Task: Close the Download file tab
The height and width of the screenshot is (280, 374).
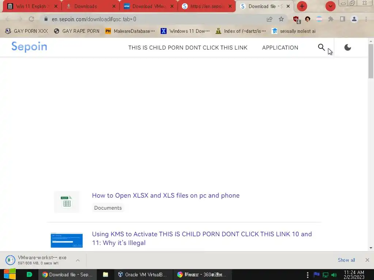Action: pos(288,7)
